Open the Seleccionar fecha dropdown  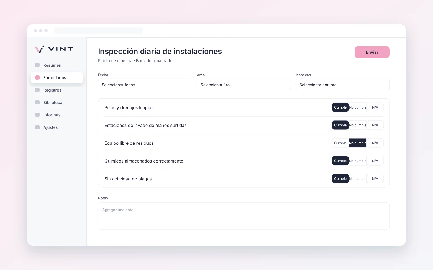click(x=145, y=85)
